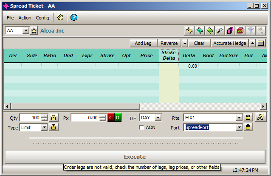Open the Config menu
Viewport: 271px width, 176px height.
point(42,18)
